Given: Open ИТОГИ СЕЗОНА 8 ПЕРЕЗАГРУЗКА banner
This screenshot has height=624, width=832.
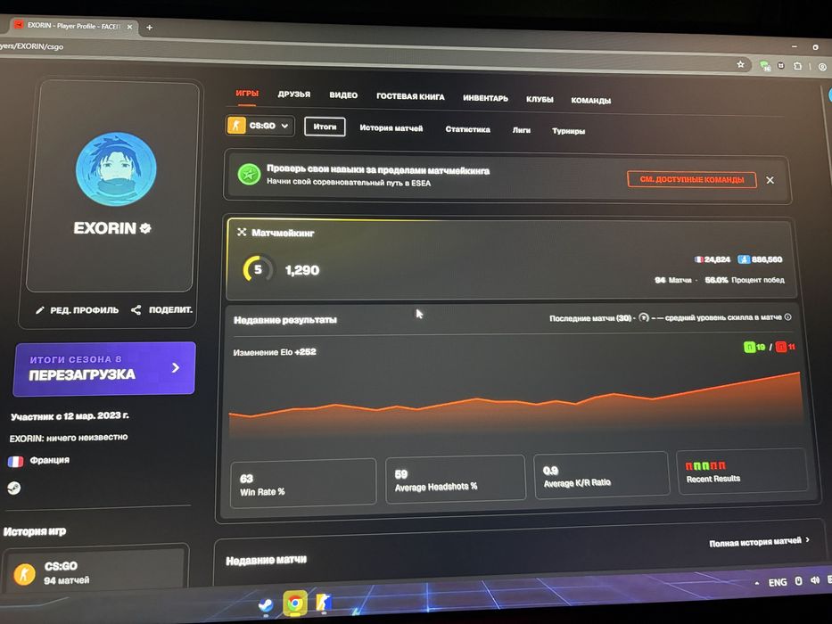Looking at the screenshot, I should [104, 368].
